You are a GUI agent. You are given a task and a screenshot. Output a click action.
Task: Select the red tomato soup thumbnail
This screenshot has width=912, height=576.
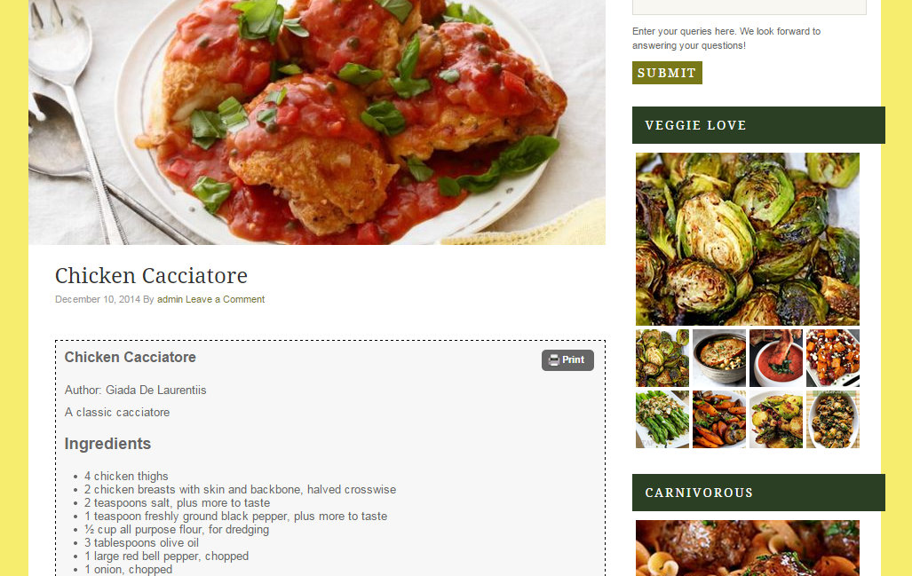(x=776, y=358)
